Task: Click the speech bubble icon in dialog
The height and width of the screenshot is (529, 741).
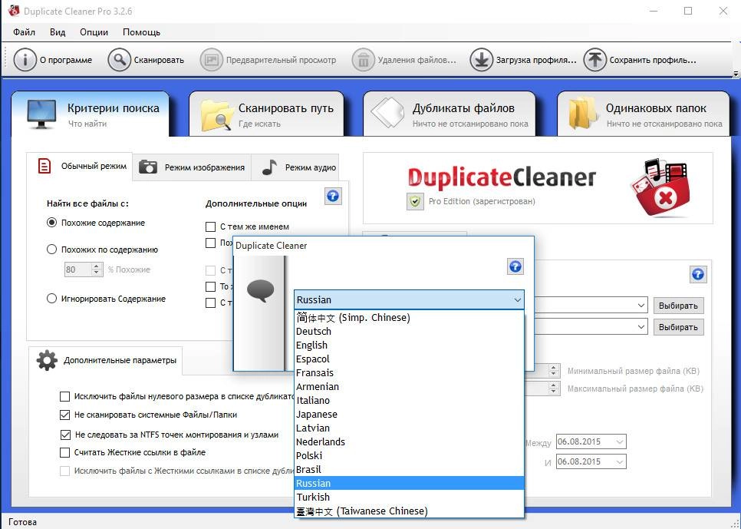Action: click(260, 290)
